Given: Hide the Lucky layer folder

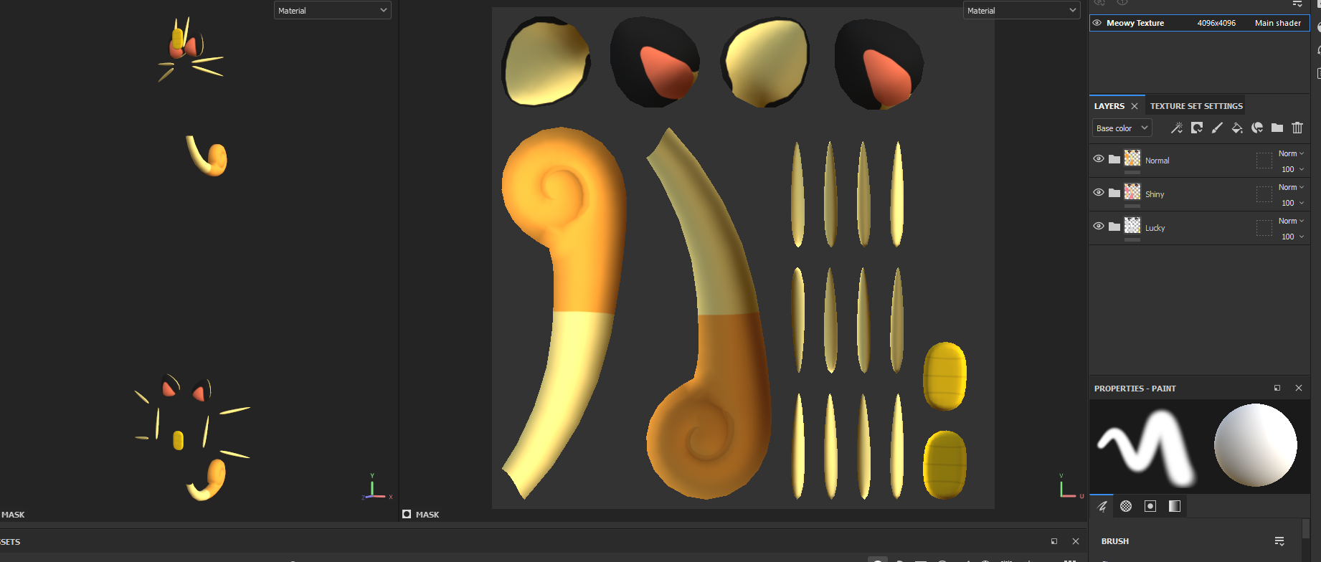Looking at the screenshot, I should tap(1099, 227).
